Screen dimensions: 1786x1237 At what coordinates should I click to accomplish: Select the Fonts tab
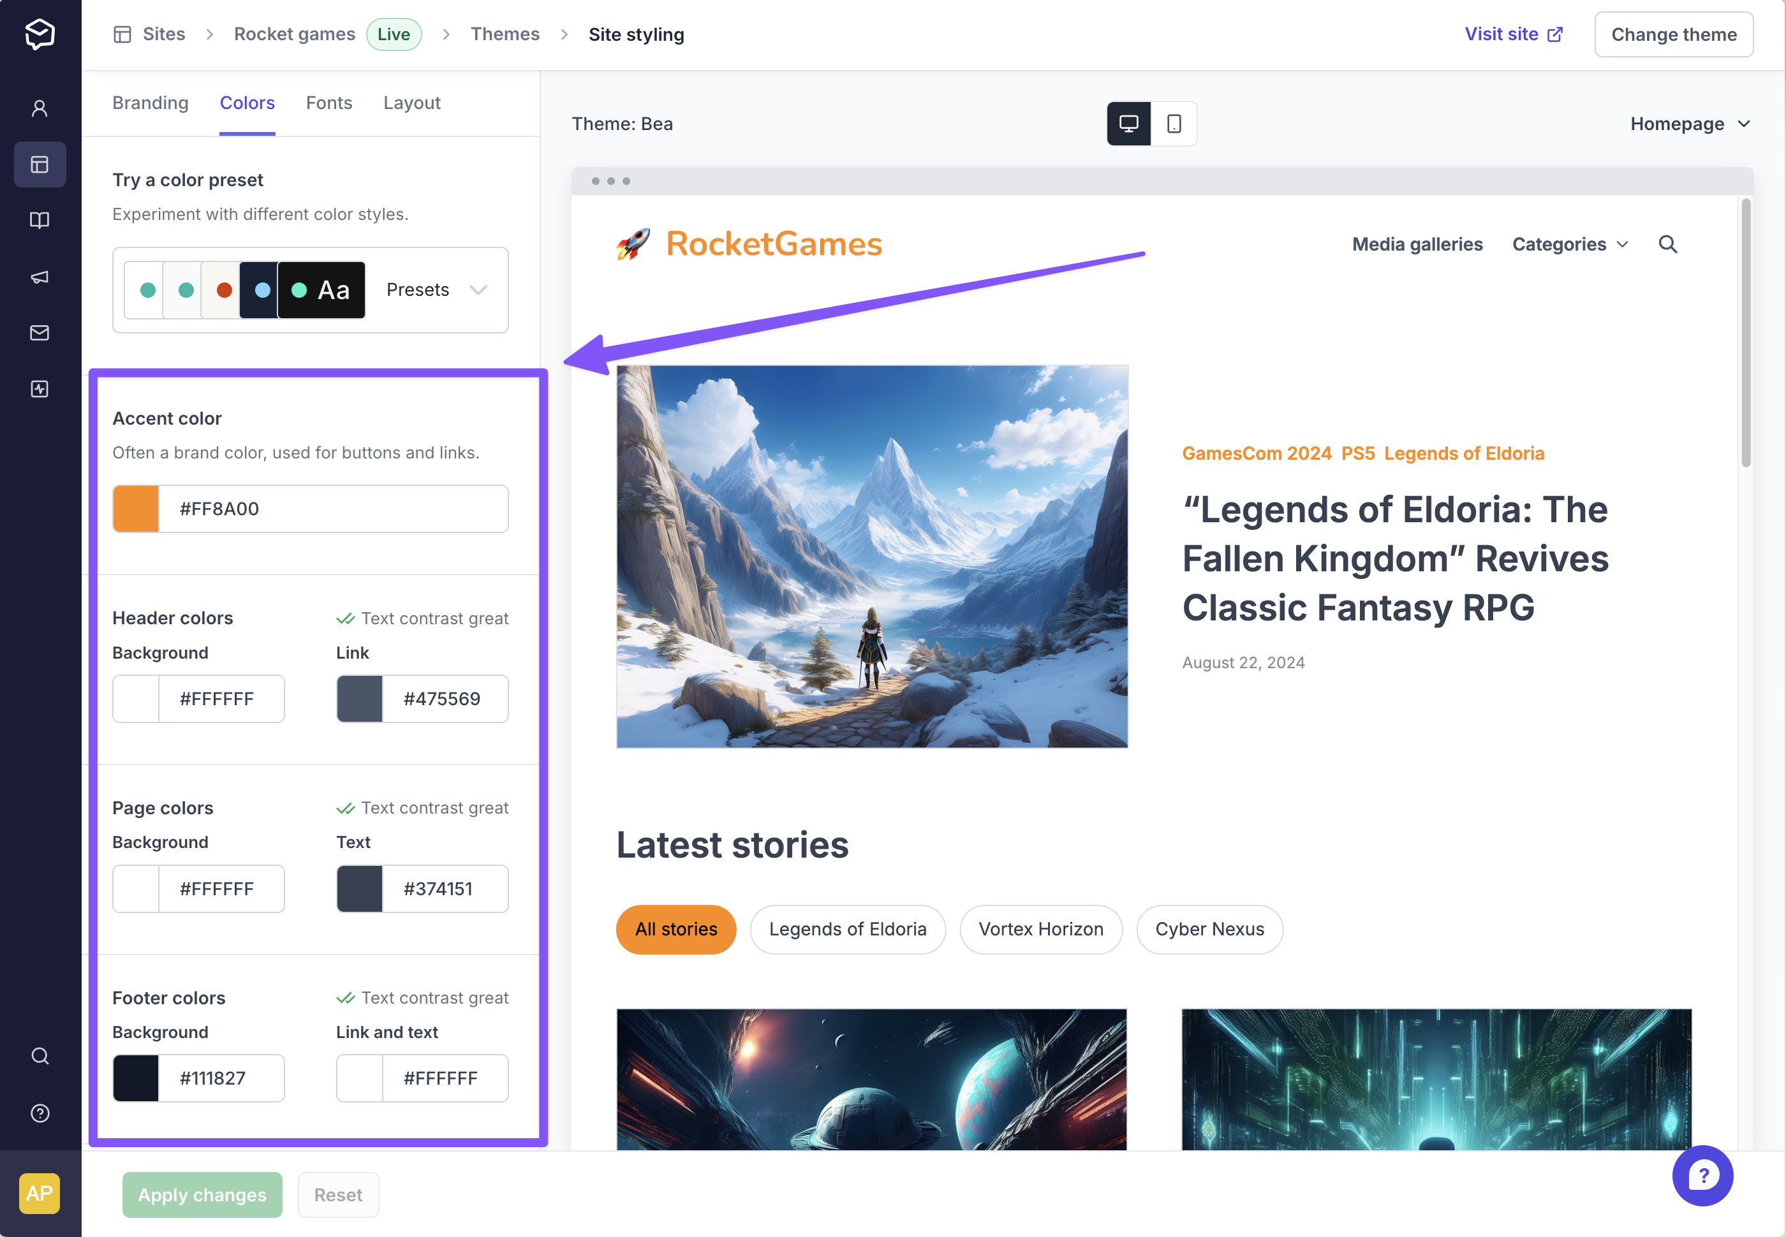[328, 102]
